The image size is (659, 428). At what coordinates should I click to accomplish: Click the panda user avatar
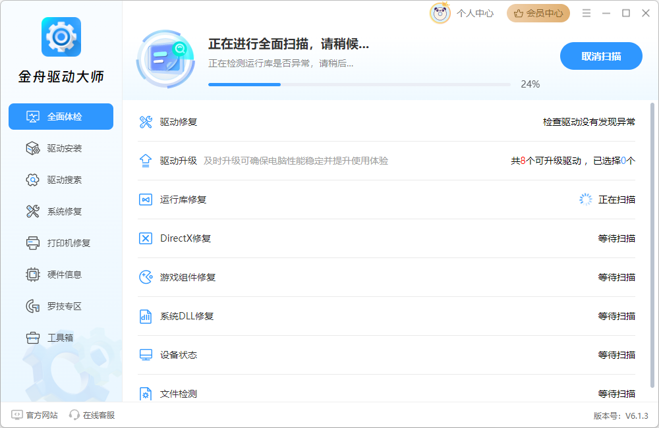(440, 13)
